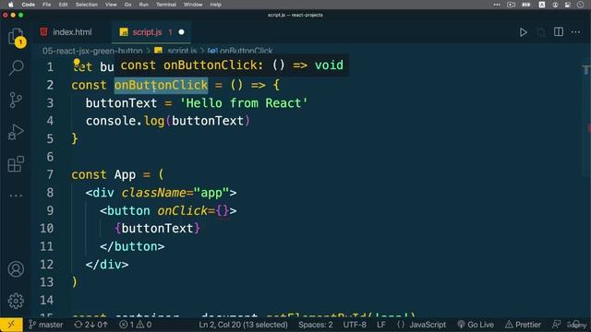The height and width of the screenshot is (332, 591).
Task: Click the lightbulb quick-fix icon on line 1
Action: [77, 62]
